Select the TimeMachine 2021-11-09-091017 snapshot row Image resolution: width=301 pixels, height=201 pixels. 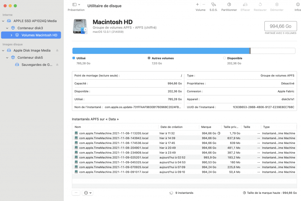[x=114, y=172]
